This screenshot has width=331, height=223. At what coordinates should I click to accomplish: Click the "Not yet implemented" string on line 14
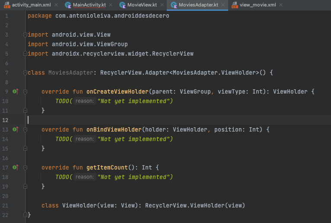coord(134,139)
